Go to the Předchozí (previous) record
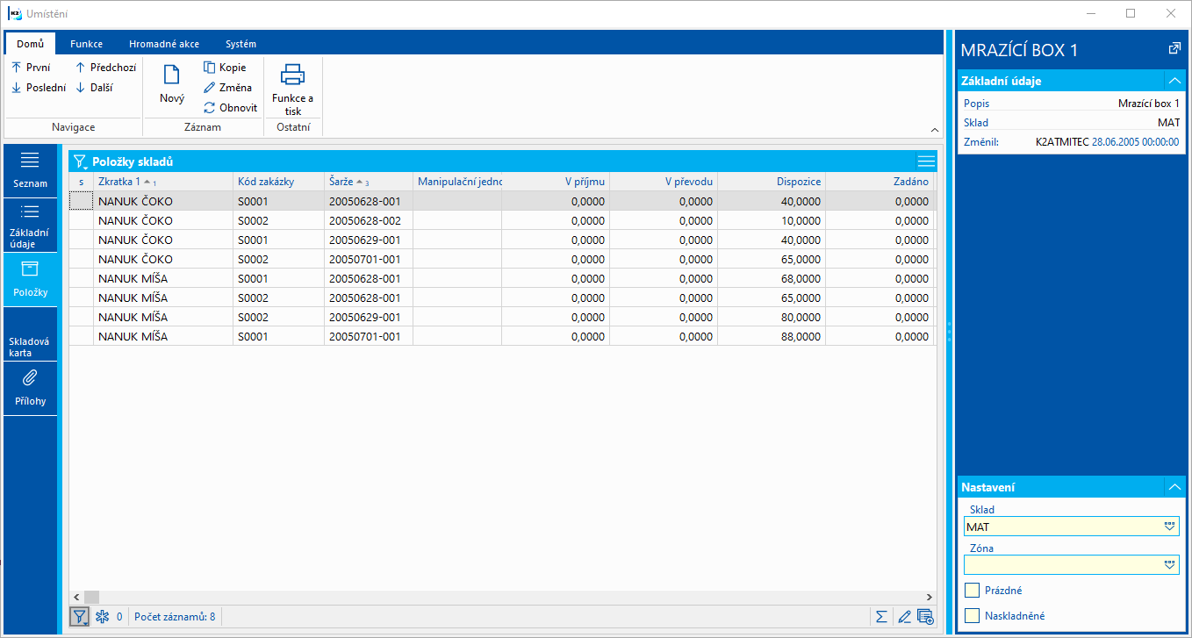 [x=105, y=68]
